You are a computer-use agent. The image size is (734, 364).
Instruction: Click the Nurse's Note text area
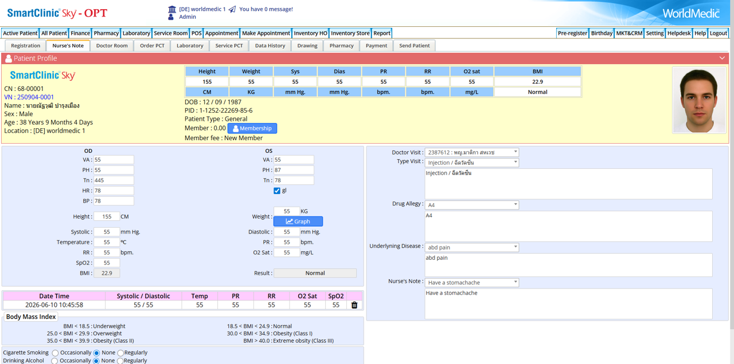tap(568, 303)
